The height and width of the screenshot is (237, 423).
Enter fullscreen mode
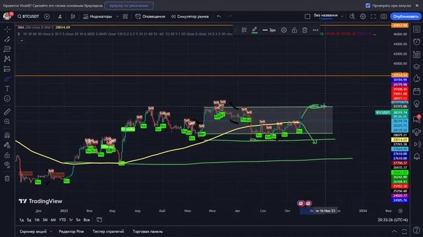tap(373, 16)
